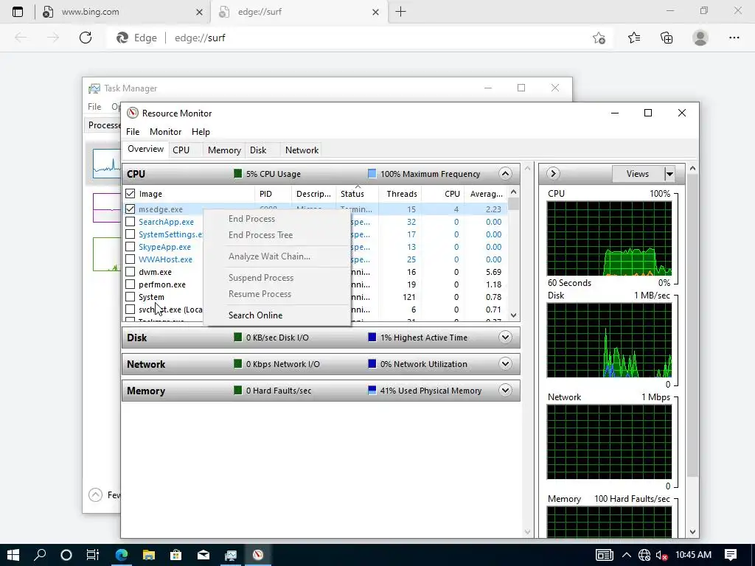The height and width of the screenshot is (566, 755).
Task: Check the SystemSettings.exe checkbox
Action: tap(130, 234)
